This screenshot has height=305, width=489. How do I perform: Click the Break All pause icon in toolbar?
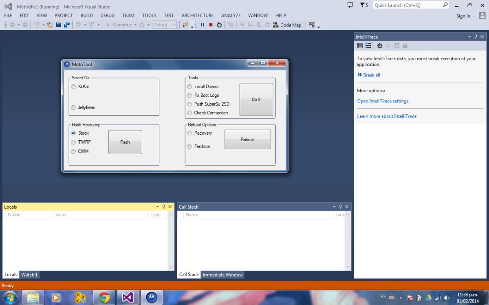[x=202, y=25]
